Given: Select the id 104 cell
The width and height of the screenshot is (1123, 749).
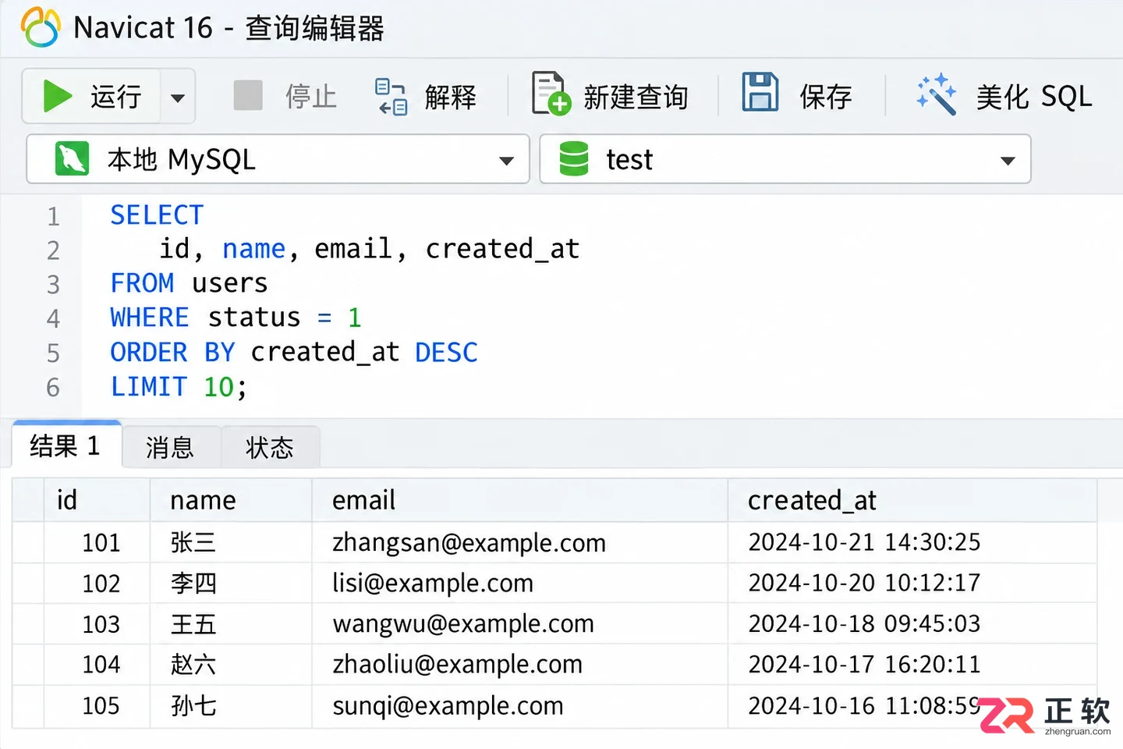Looking at the screenshot, I should click(x=97, y=665).
